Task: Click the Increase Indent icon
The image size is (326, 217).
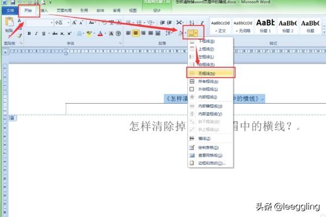Action: tap(170, 23)
